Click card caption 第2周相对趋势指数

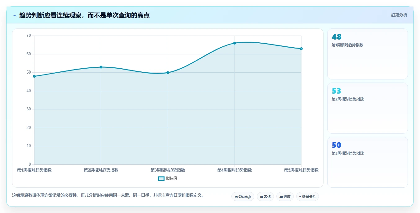click(347, 99)
